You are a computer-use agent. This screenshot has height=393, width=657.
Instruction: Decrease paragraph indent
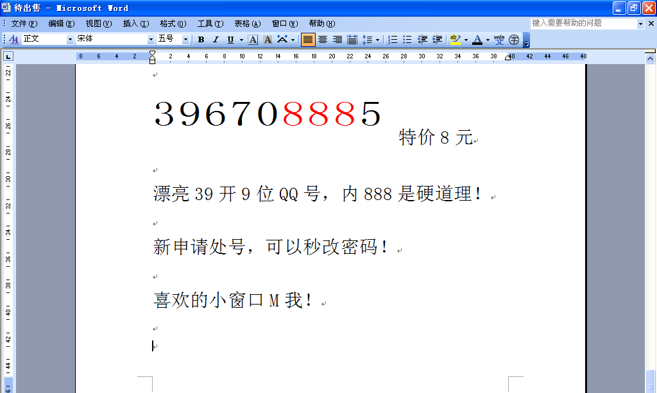tap(422, 39)
